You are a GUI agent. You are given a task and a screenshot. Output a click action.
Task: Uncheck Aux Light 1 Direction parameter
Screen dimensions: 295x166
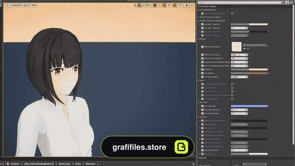(x=202, y=24)
